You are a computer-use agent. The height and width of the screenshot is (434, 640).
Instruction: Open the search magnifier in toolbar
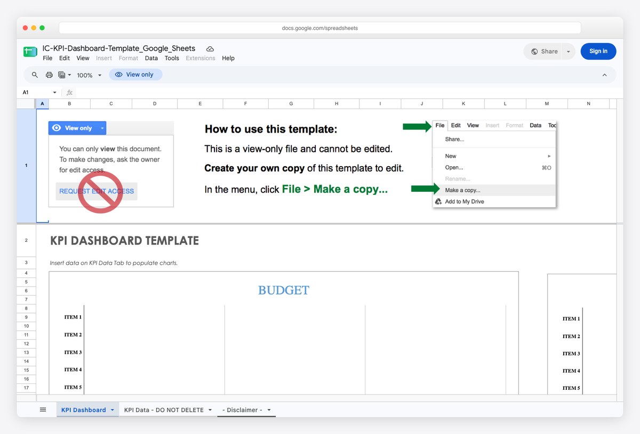coord(35,75)
